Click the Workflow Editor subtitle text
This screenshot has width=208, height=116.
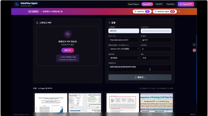click(x=26, y=6)
